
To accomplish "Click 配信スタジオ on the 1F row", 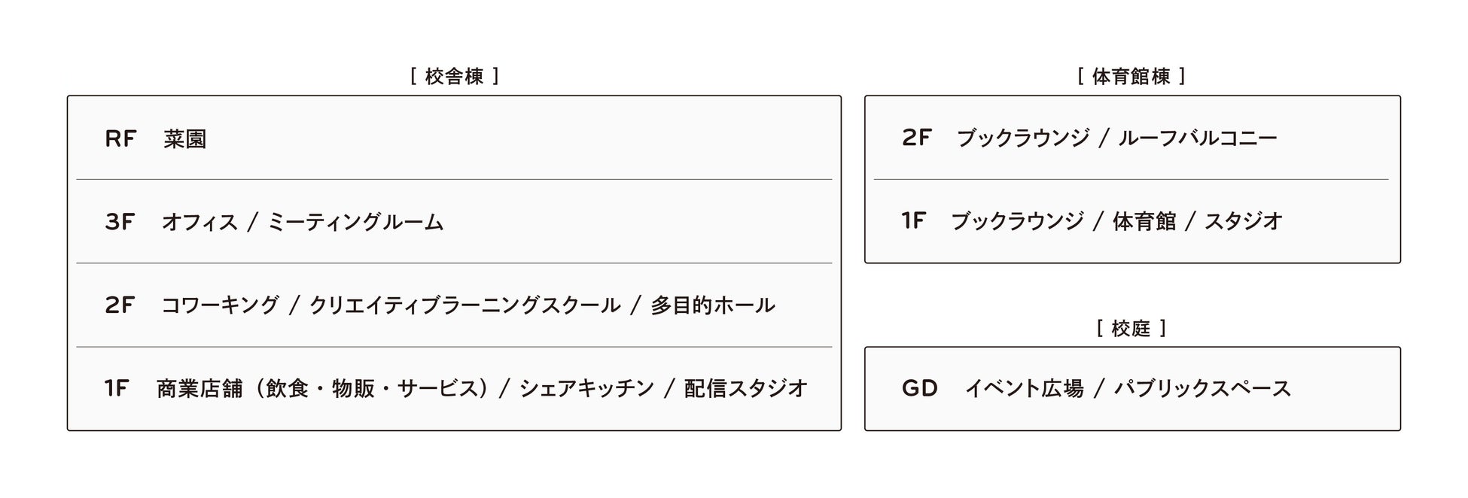I will point(745,388).
